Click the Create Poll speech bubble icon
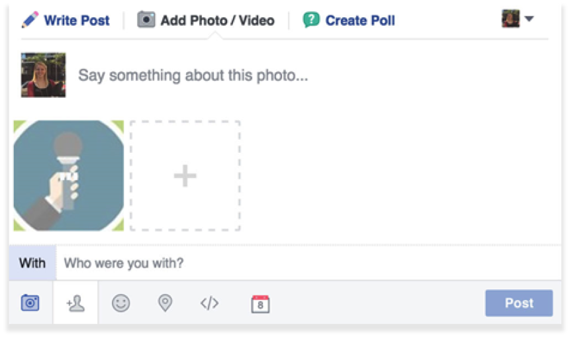Screen dimensions: 570x337 coord(310,20)
